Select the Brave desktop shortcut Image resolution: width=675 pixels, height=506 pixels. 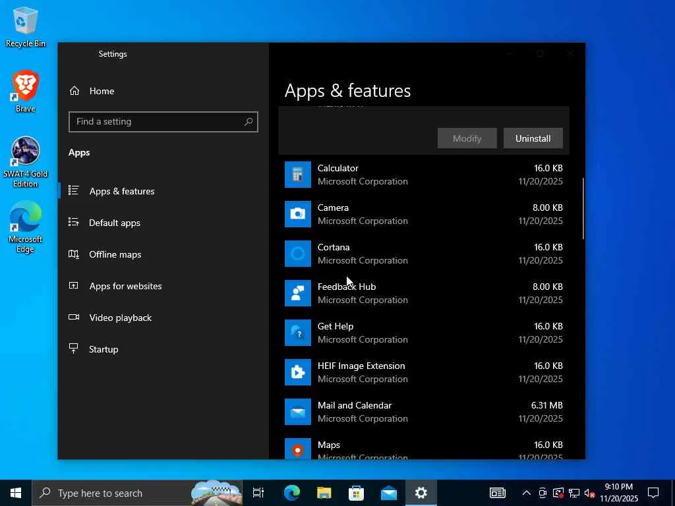[26, 91]
